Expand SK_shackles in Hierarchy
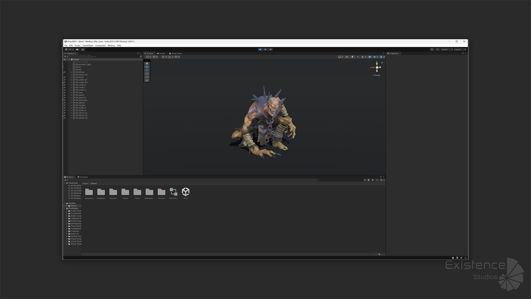 [71, 100]
